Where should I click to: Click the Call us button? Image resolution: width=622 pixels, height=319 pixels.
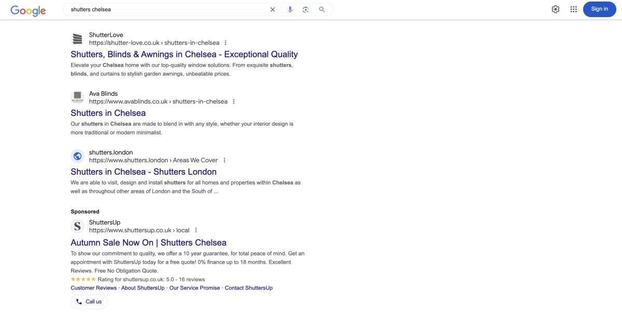tap(89, 301)
